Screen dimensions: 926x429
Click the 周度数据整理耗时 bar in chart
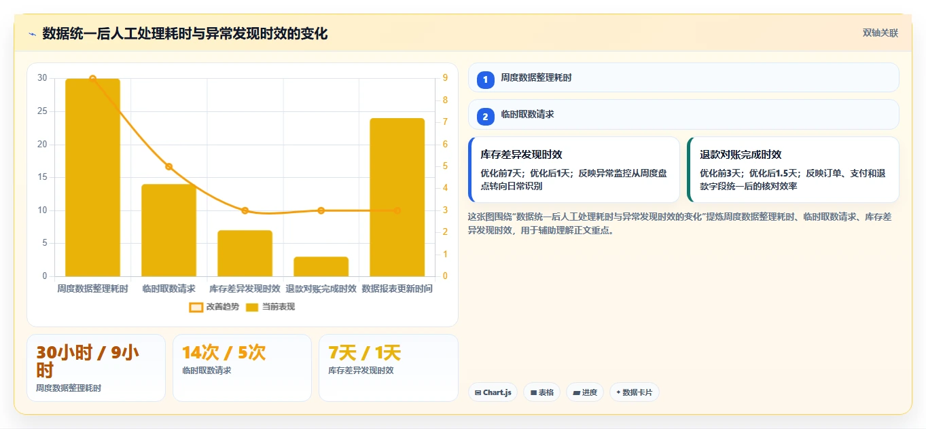click(x=92, y=177)
